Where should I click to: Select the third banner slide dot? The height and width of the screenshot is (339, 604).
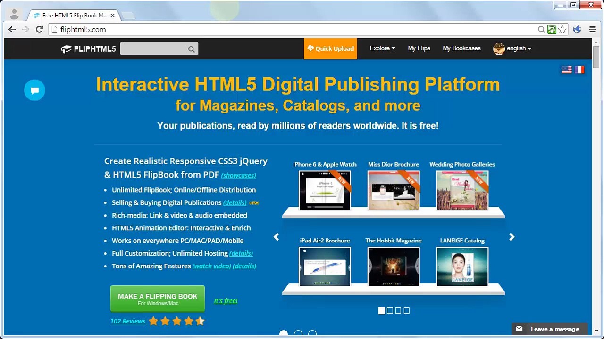312,334
